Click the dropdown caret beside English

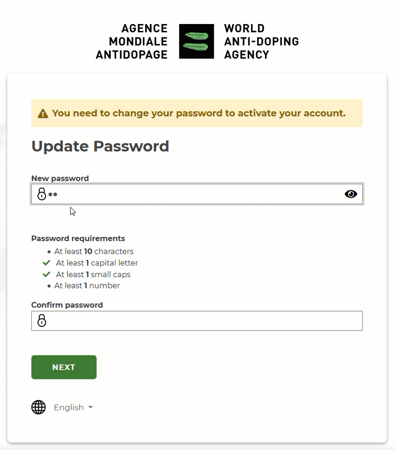tap(91, 407)
